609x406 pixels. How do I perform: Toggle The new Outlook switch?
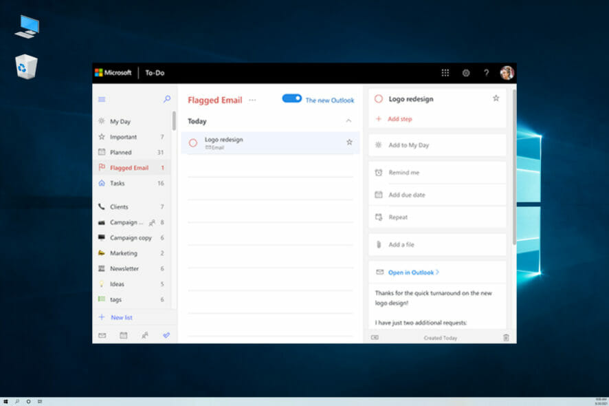click(x=291, y=98)
